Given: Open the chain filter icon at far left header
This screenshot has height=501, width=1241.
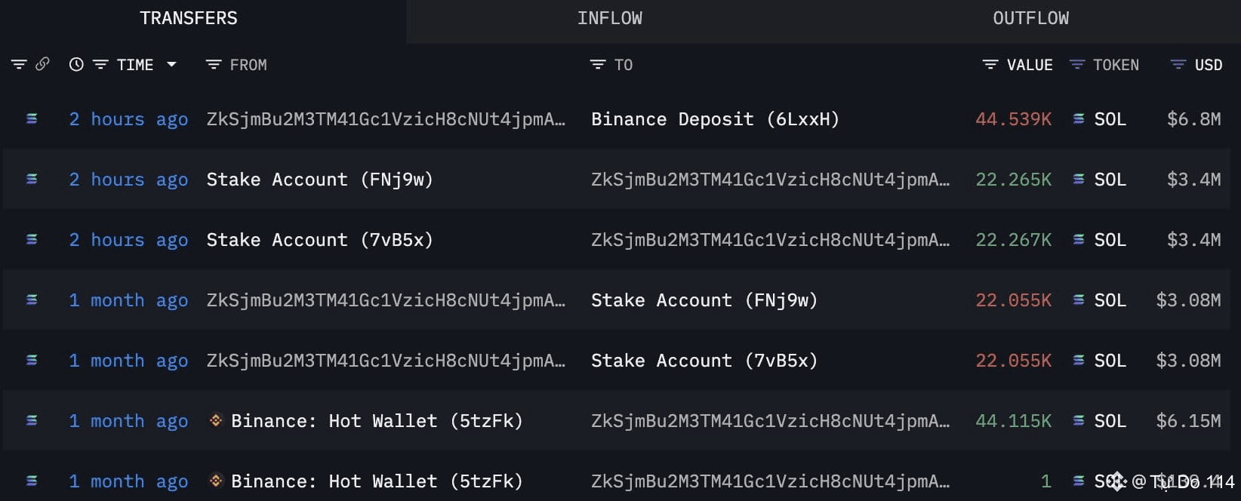Looking at the screenshot, I should (x=19, y=64).
